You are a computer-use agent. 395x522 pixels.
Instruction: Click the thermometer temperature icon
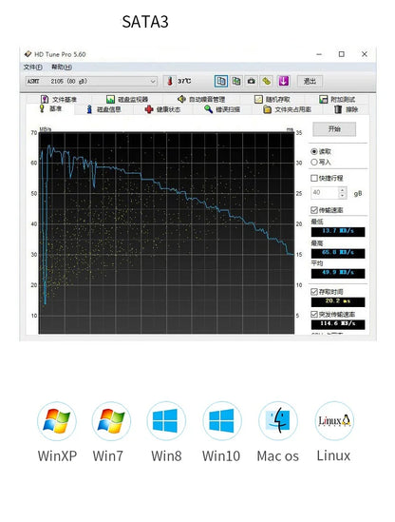170,81
